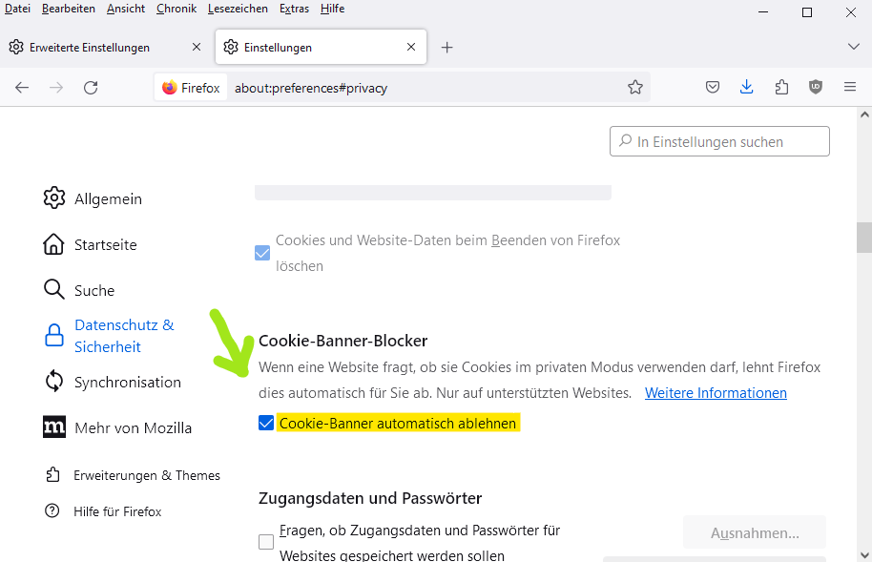
Task: Open the Downloads panel arrow icon
Action: tap(747, 87)
